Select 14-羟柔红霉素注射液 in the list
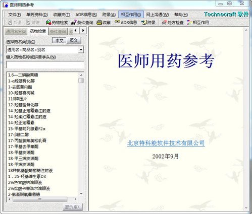 [x=27, y=117]
